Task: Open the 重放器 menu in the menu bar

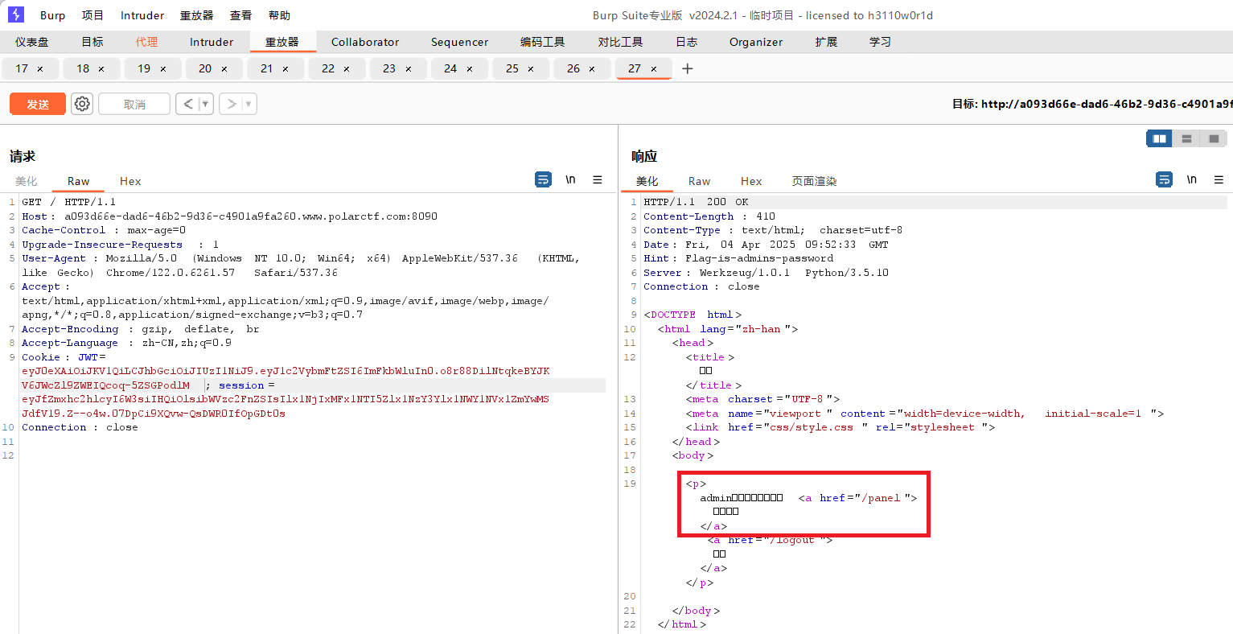Action: [x=197, y=15]
